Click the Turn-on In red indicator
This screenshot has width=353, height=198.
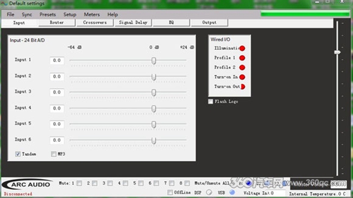tap(242, 77)
